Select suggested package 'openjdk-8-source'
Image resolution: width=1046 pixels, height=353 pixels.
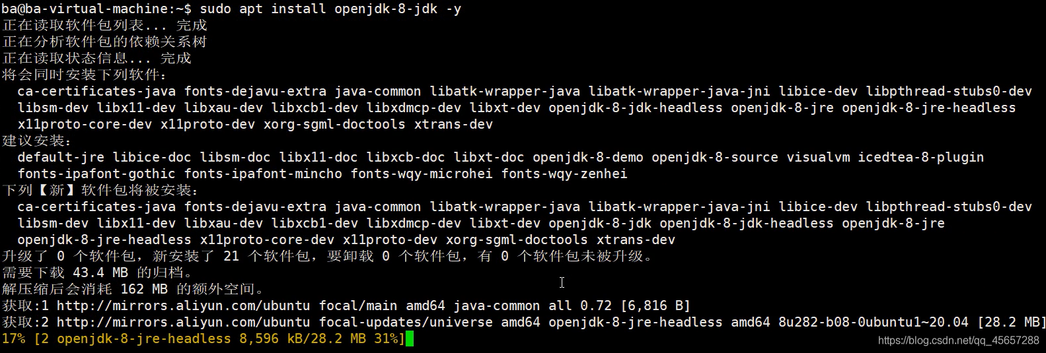pos(715,157)
